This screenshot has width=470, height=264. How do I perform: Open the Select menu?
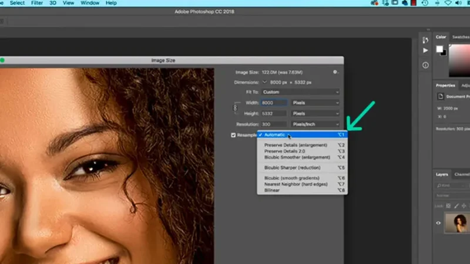click(17, 3)
